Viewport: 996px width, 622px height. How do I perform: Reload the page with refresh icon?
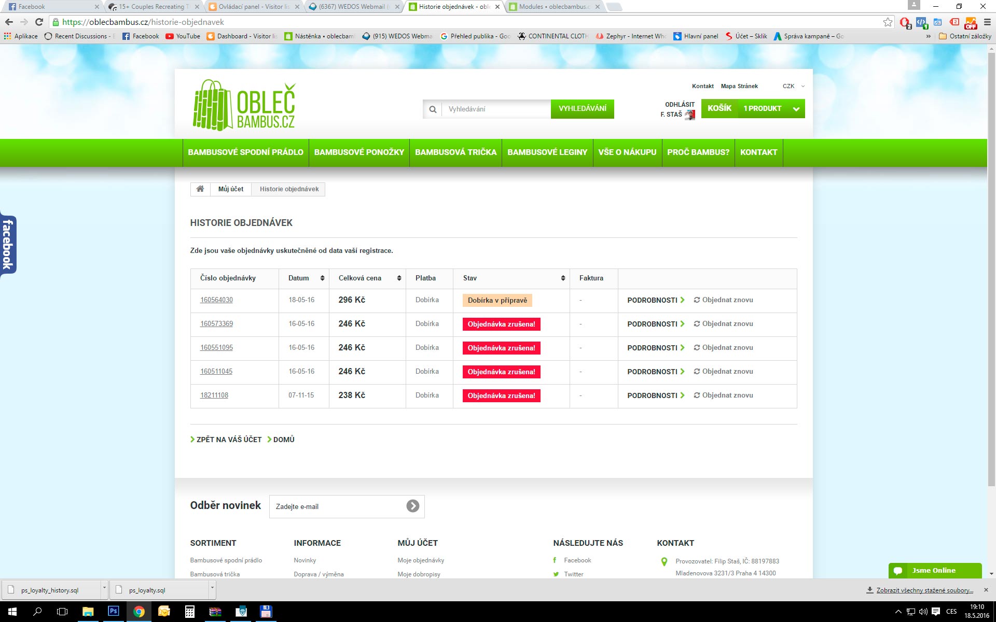39,22
